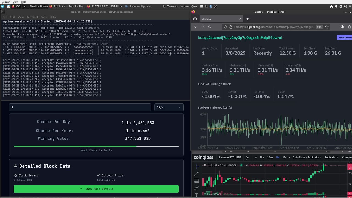Open the candlestick chart type selector
352x198 pixels.
pyautogui.click(x=247, y=157)
